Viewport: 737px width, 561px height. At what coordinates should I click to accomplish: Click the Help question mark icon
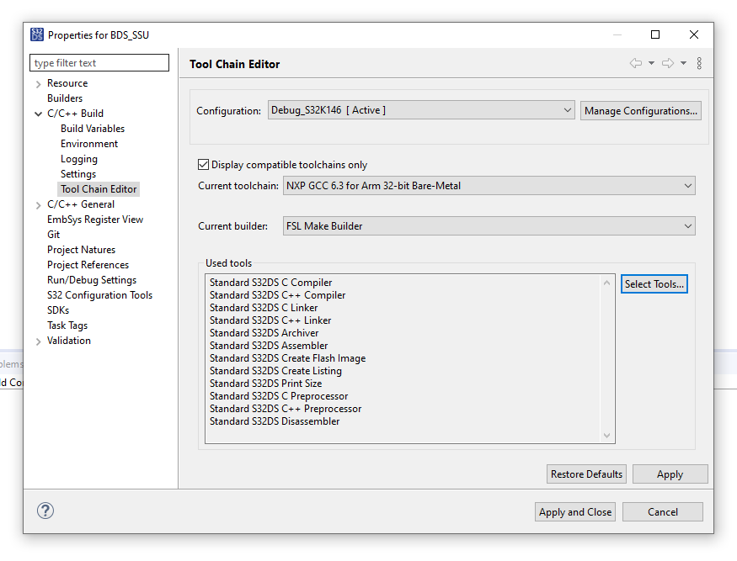pos(45,511)
